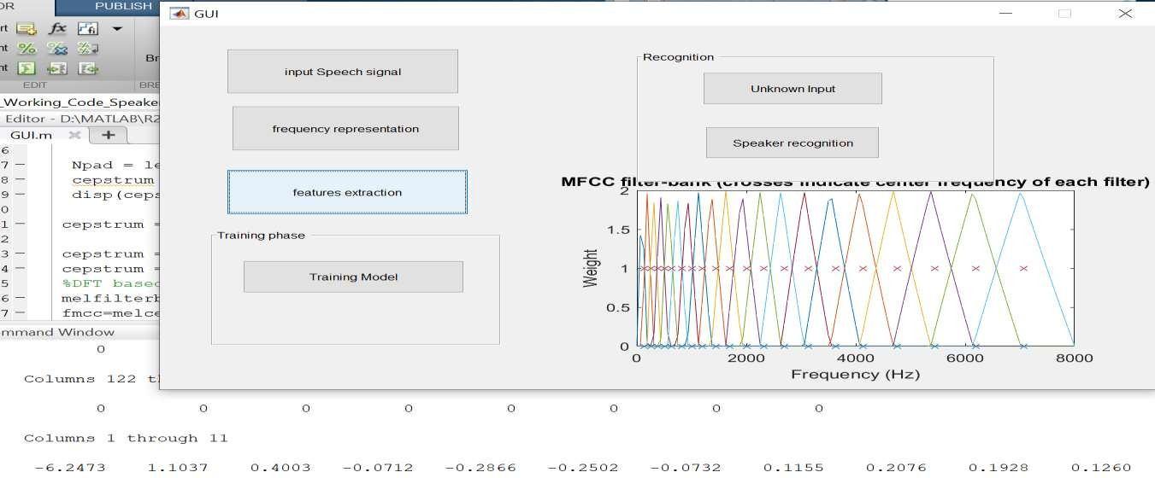Close the GUI.m editor tab
The height and width of the screenshot is (478, 1155).
coord(74,135)
